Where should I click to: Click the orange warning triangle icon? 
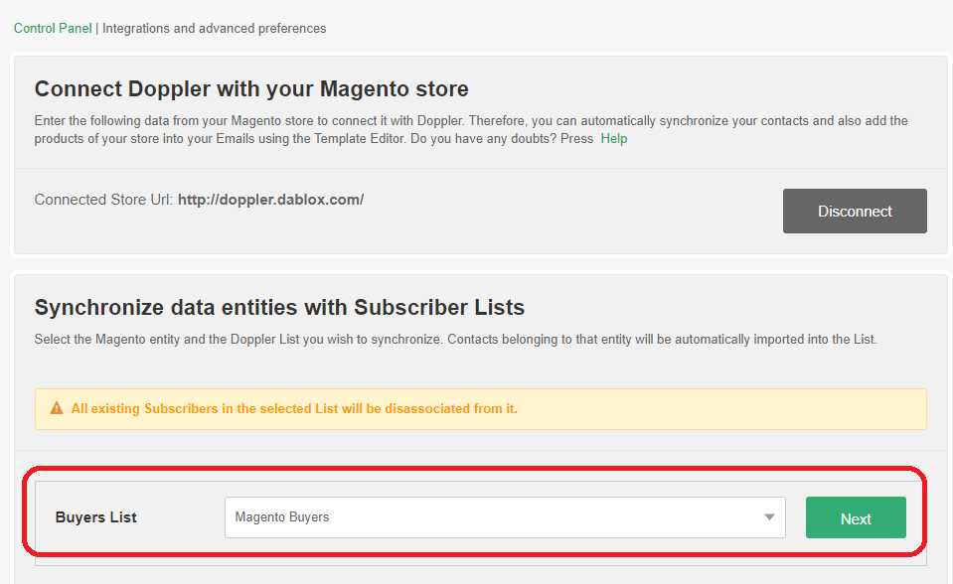[x=57, y=408]
